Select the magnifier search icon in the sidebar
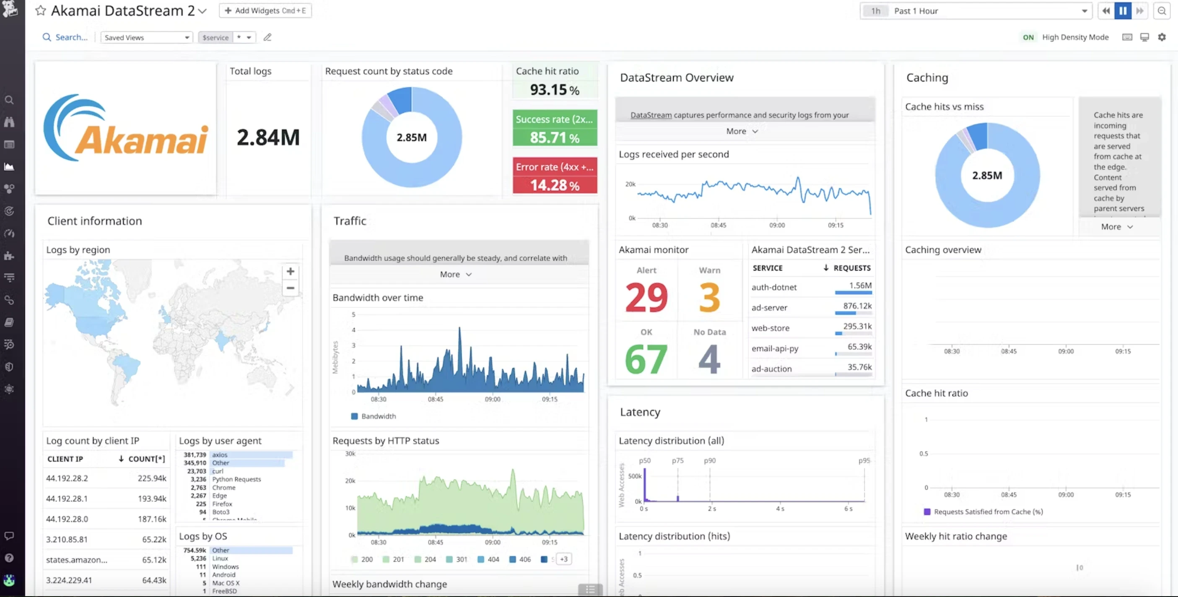Screen dimensions: 1178x597 pos(9,99)
